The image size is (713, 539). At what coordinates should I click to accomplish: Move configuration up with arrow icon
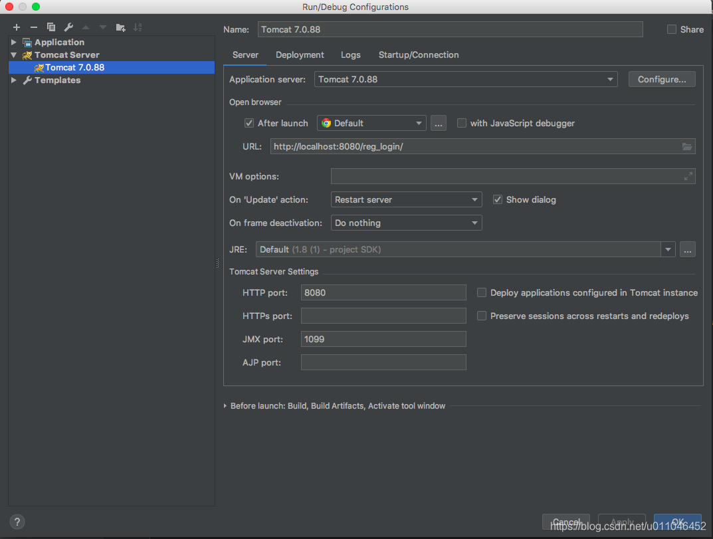pos(86,27)
